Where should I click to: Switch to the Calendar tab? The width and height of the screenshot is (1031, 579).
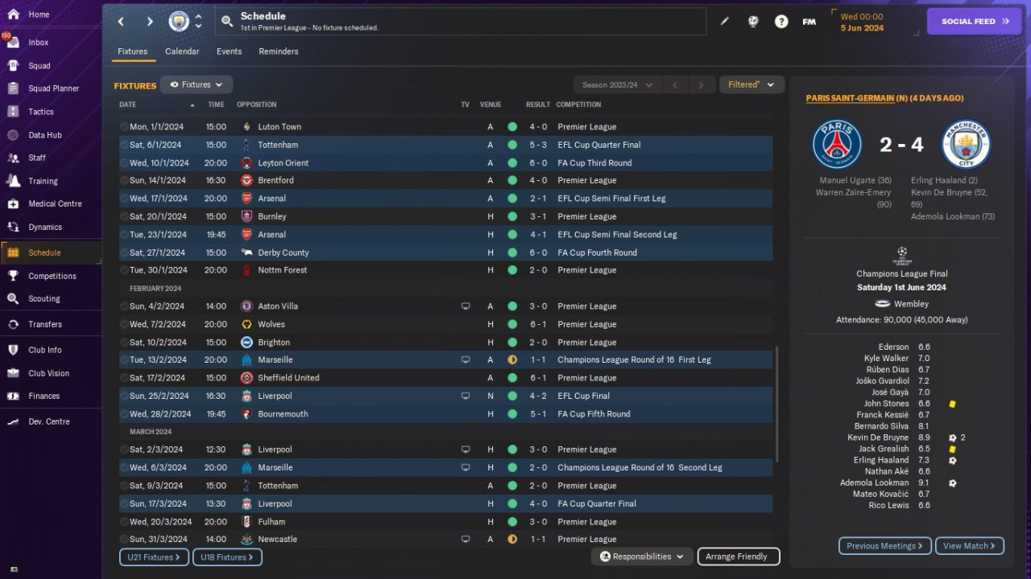pos(182,51)
